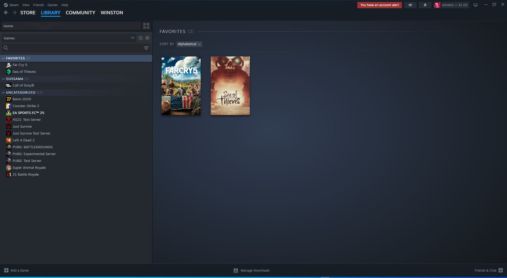Click the Friends & Chat icon
The width and height of the screenshot is (507, 278).
pyautogui.click(x=501, y=270)
